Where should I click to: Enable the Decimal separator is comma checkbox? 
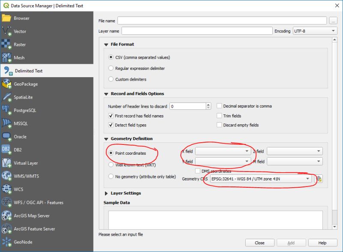pyautogui.click(x=219, y=106)
